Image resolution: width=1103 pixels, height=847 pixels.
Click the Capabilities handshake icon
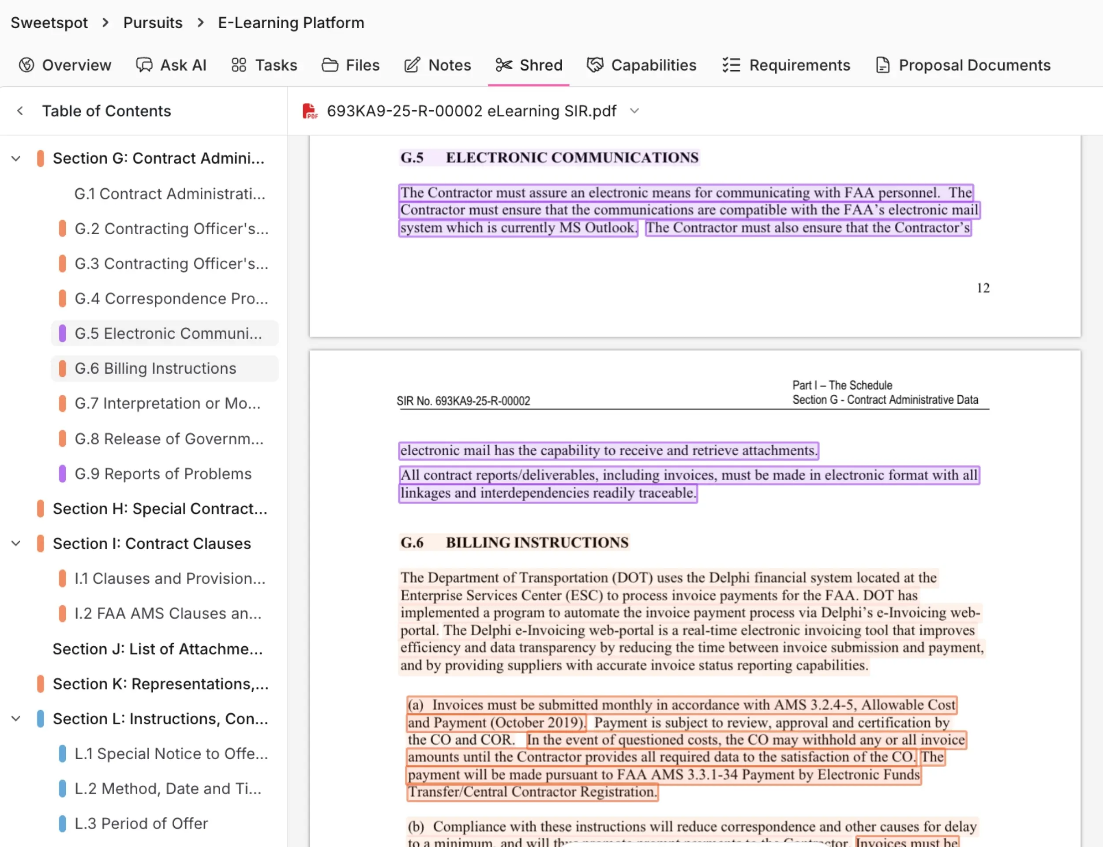click(x=595, y=65)
